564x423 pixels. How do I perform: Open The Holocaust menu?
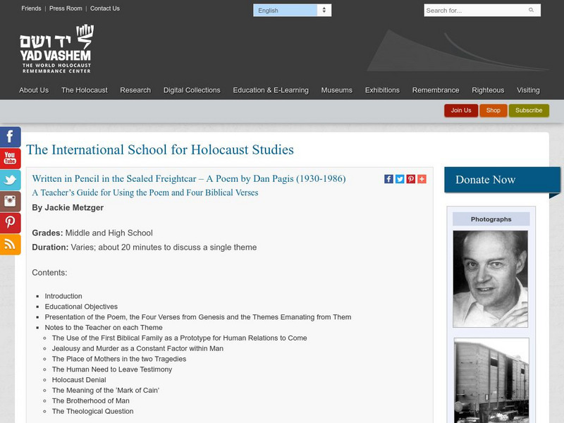click(x=85, y=90)
